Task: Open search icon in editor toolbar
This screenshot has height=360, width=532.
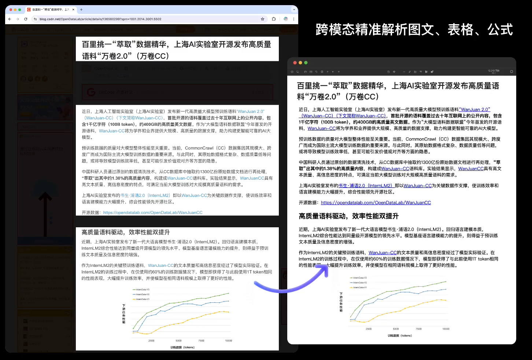Action: coord(298,72)
